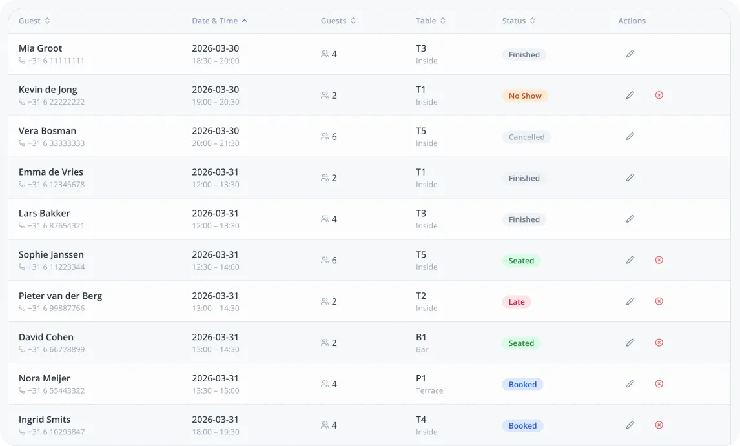Screen dimensions: 740x446
Task: Click the Late status badge
Action: pyautogui.click(x=517, y=302)
